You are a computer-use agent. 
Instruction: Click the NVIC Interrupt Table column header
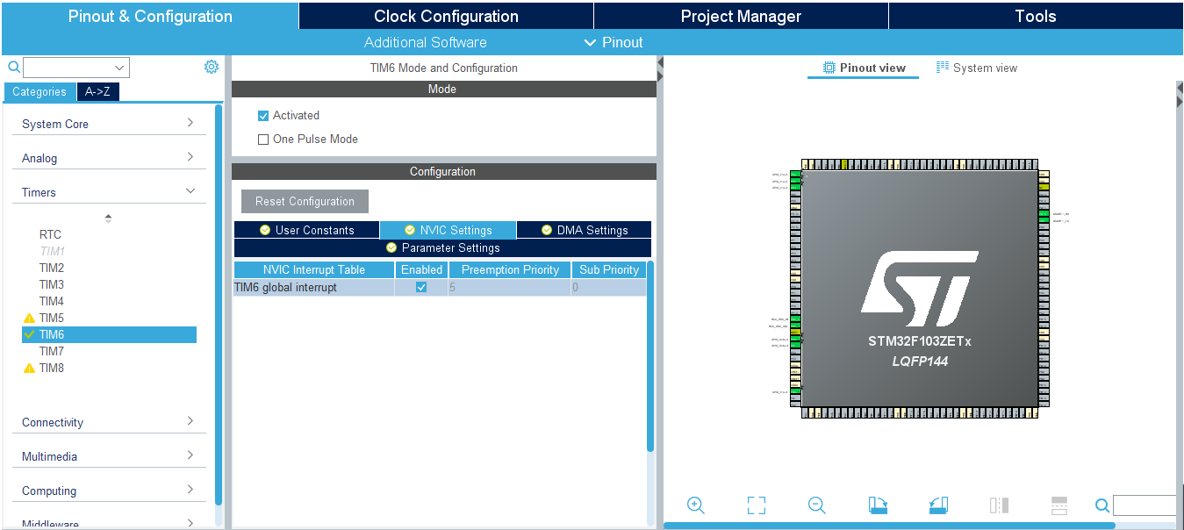pyautogui.click(x=314, y=269)
